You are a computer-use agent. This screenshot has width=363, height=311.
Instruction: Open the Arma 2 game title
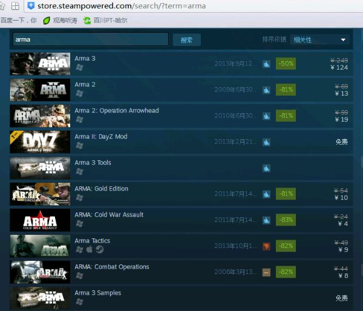(x=85, y=85)
